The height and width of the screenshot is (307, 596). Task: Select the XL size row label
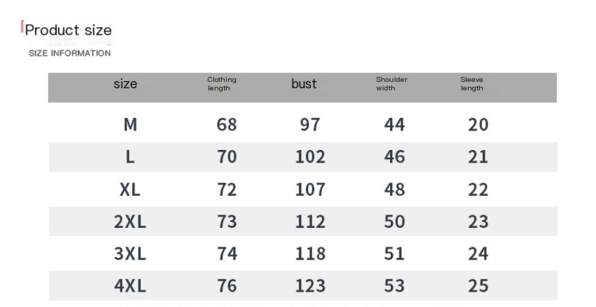[130, 190]
